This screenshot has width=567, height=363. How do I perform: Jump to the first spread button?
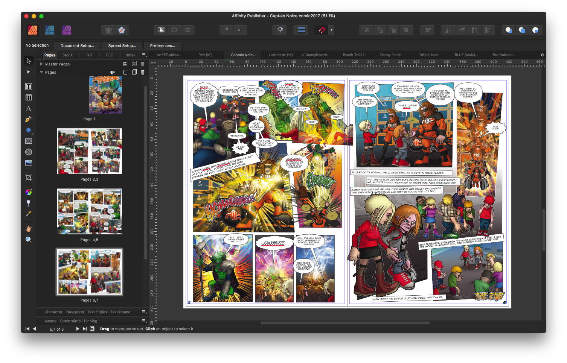click(27, 329)
